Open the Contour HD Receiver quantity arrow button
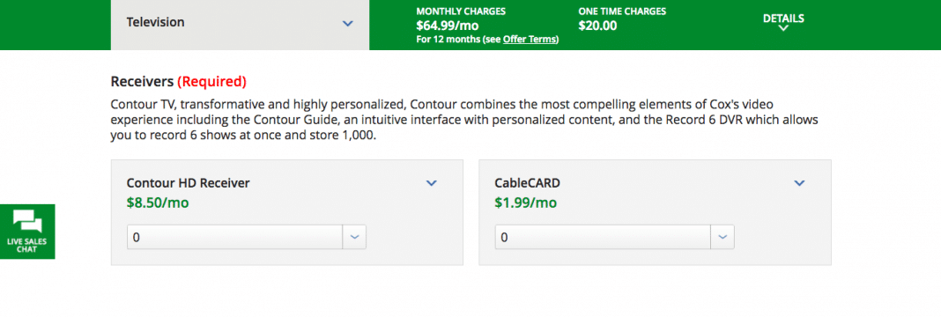941x317 pixels. 354,237
